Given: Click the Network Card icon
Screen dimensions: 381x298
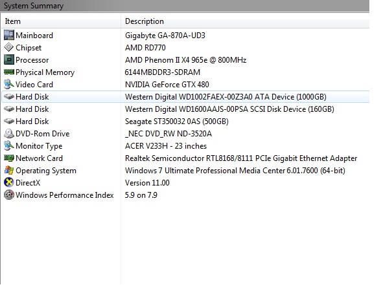Looking at the screenshot, I should (9, 158).
